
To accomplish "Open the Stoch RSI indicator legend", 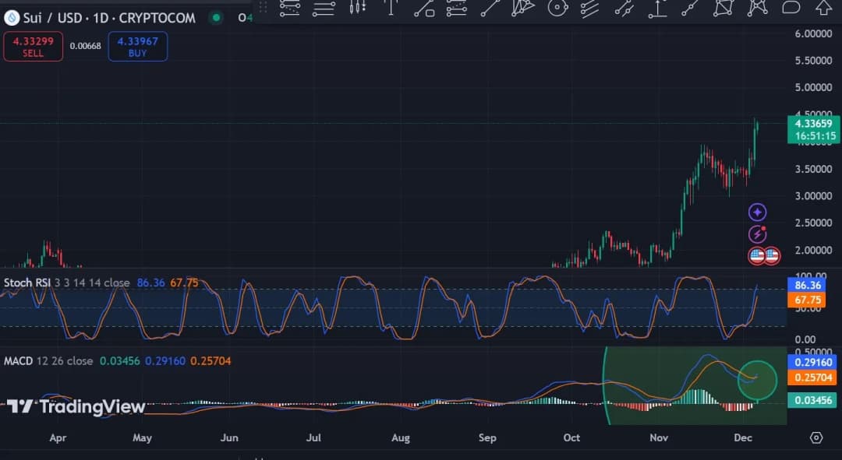I will [x=66, y=283].
